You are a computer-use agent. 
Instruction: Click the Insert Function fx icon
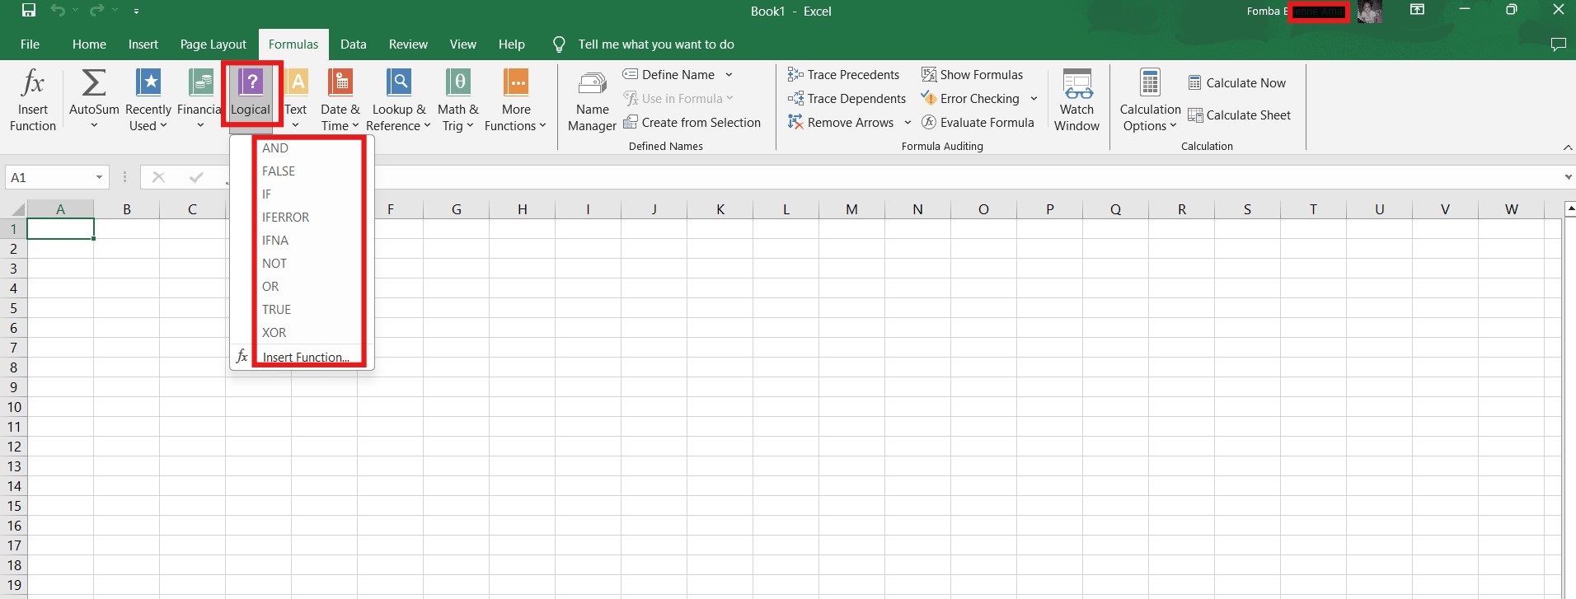33,83
